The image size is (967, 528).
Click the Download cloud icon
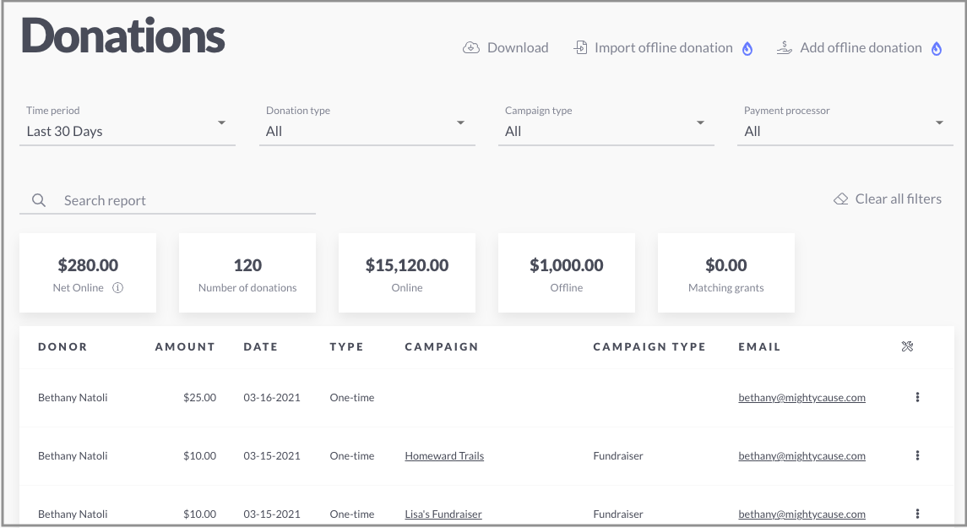471,47
